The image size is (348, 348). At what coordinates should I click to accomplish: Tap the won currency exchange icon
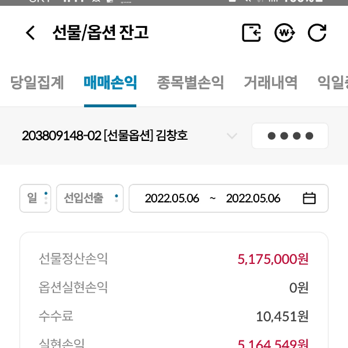284,32
